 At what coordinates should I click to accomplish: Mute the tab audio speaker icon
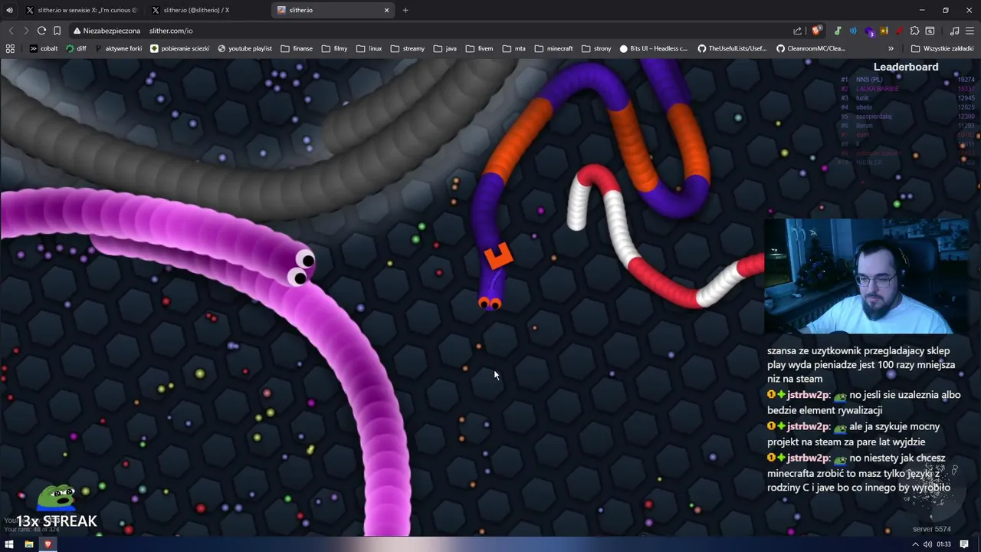(9, 10)
